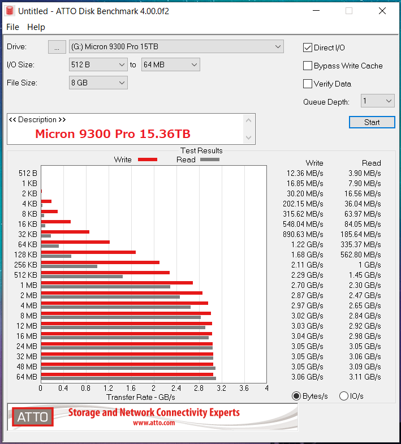Click the 3.11 GB/s read value
This screenshot has width=401, height=444.
pos(365,377)
